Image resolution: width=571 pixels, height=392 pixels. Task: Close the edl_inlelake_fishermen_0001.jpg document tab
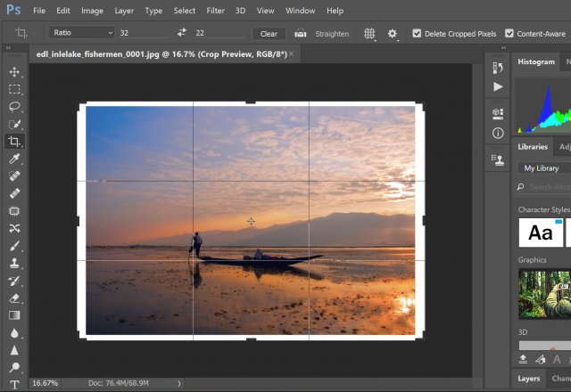coord(292,53)
